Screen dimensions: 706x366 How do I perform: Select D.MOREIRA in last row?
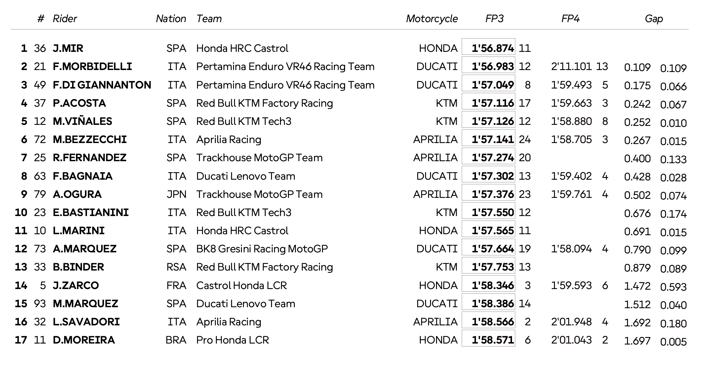point(84,340)
